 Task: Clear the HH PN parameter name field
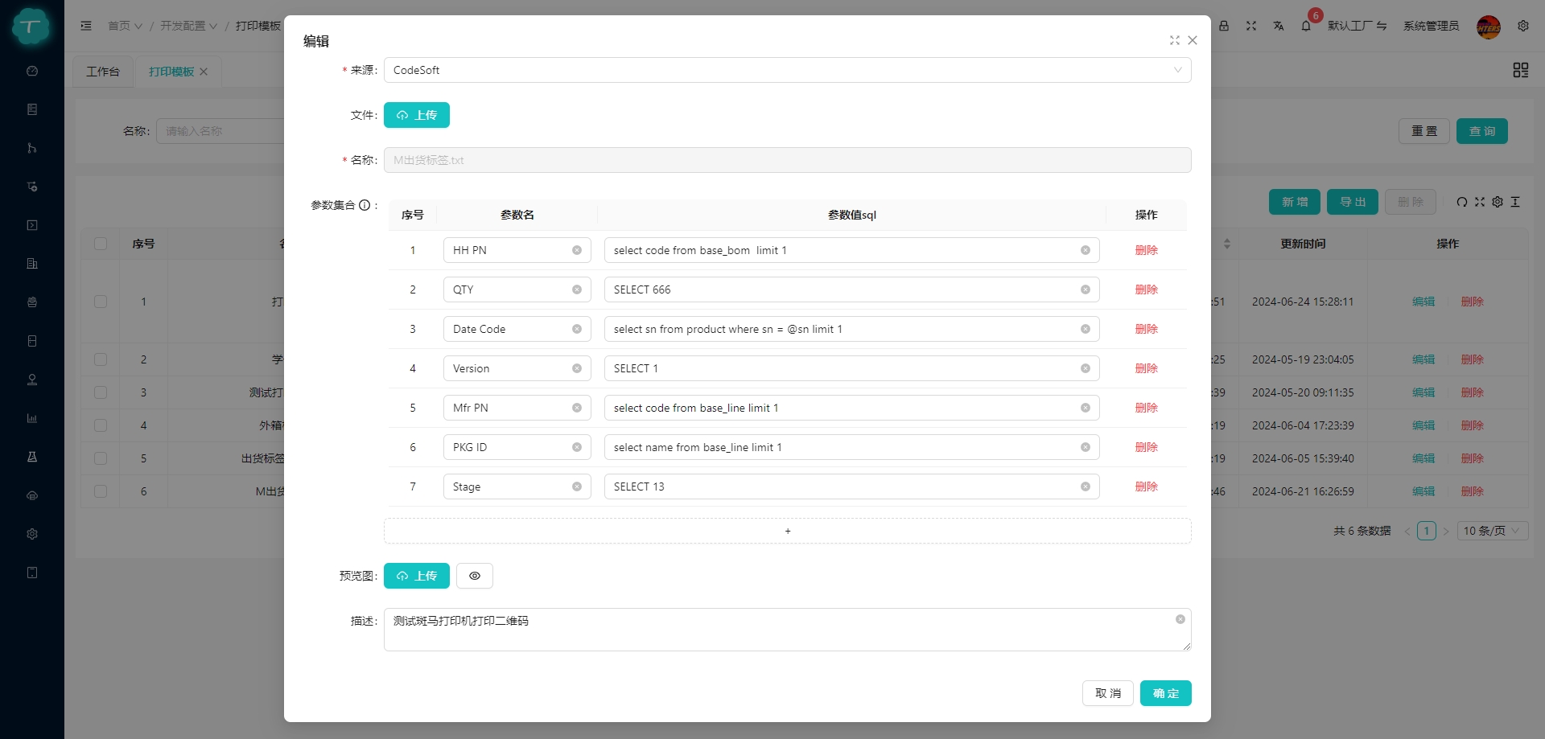click(577, 250)
